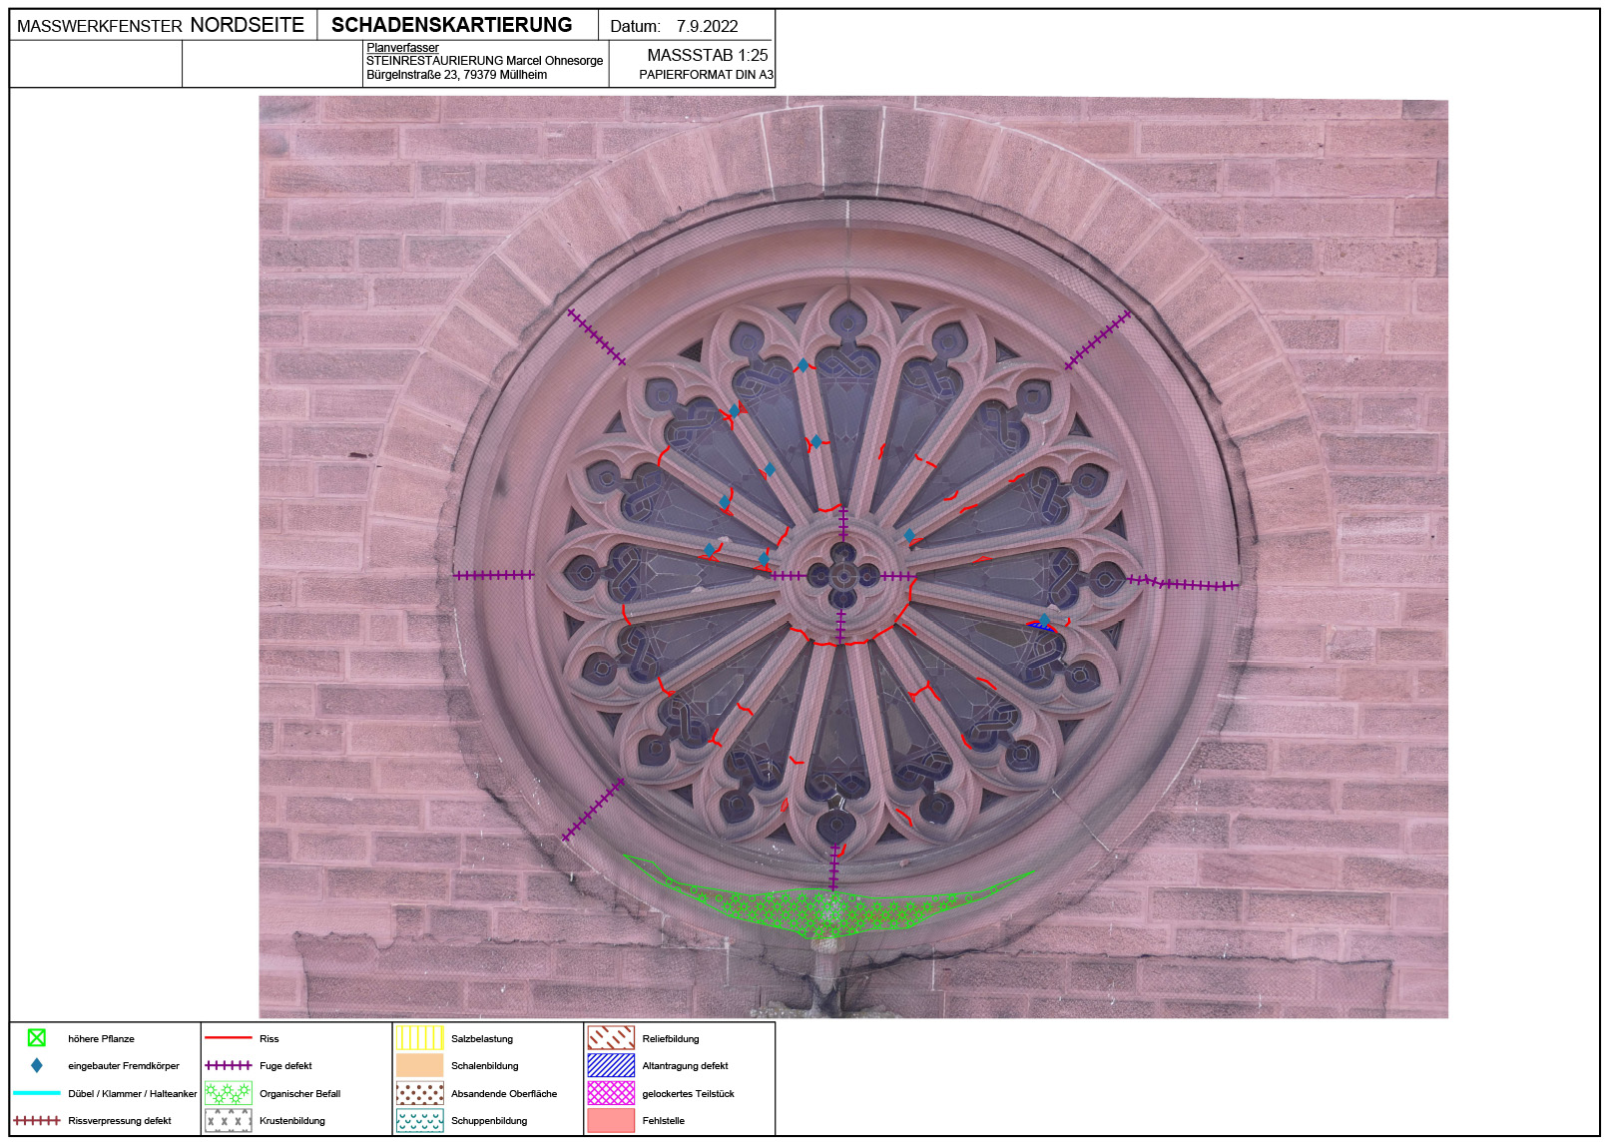
Task: Select the gray 'Krustenbildung' hatch icon
Action: 228,1121
